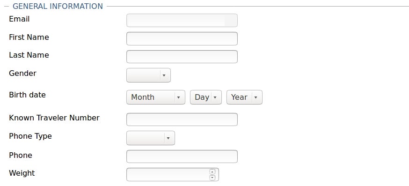409x186 pixels.
Task: Focus the Phone number input field
Action: point(182,156)
